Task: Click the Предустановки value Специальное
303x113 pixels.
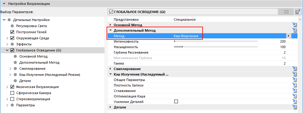Action: pyautogui.click(x=185, y=19)
